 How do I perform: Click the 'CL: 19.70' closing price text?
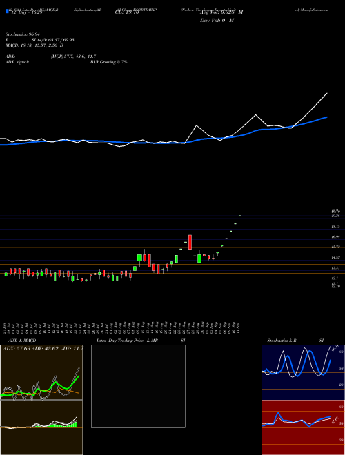coord(127,13)
